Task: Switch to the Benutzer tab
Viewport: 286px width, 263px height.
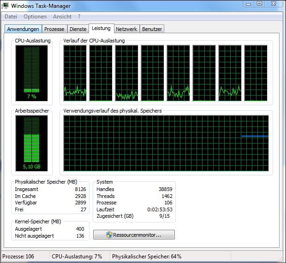Action: click(x=152, y=29)
